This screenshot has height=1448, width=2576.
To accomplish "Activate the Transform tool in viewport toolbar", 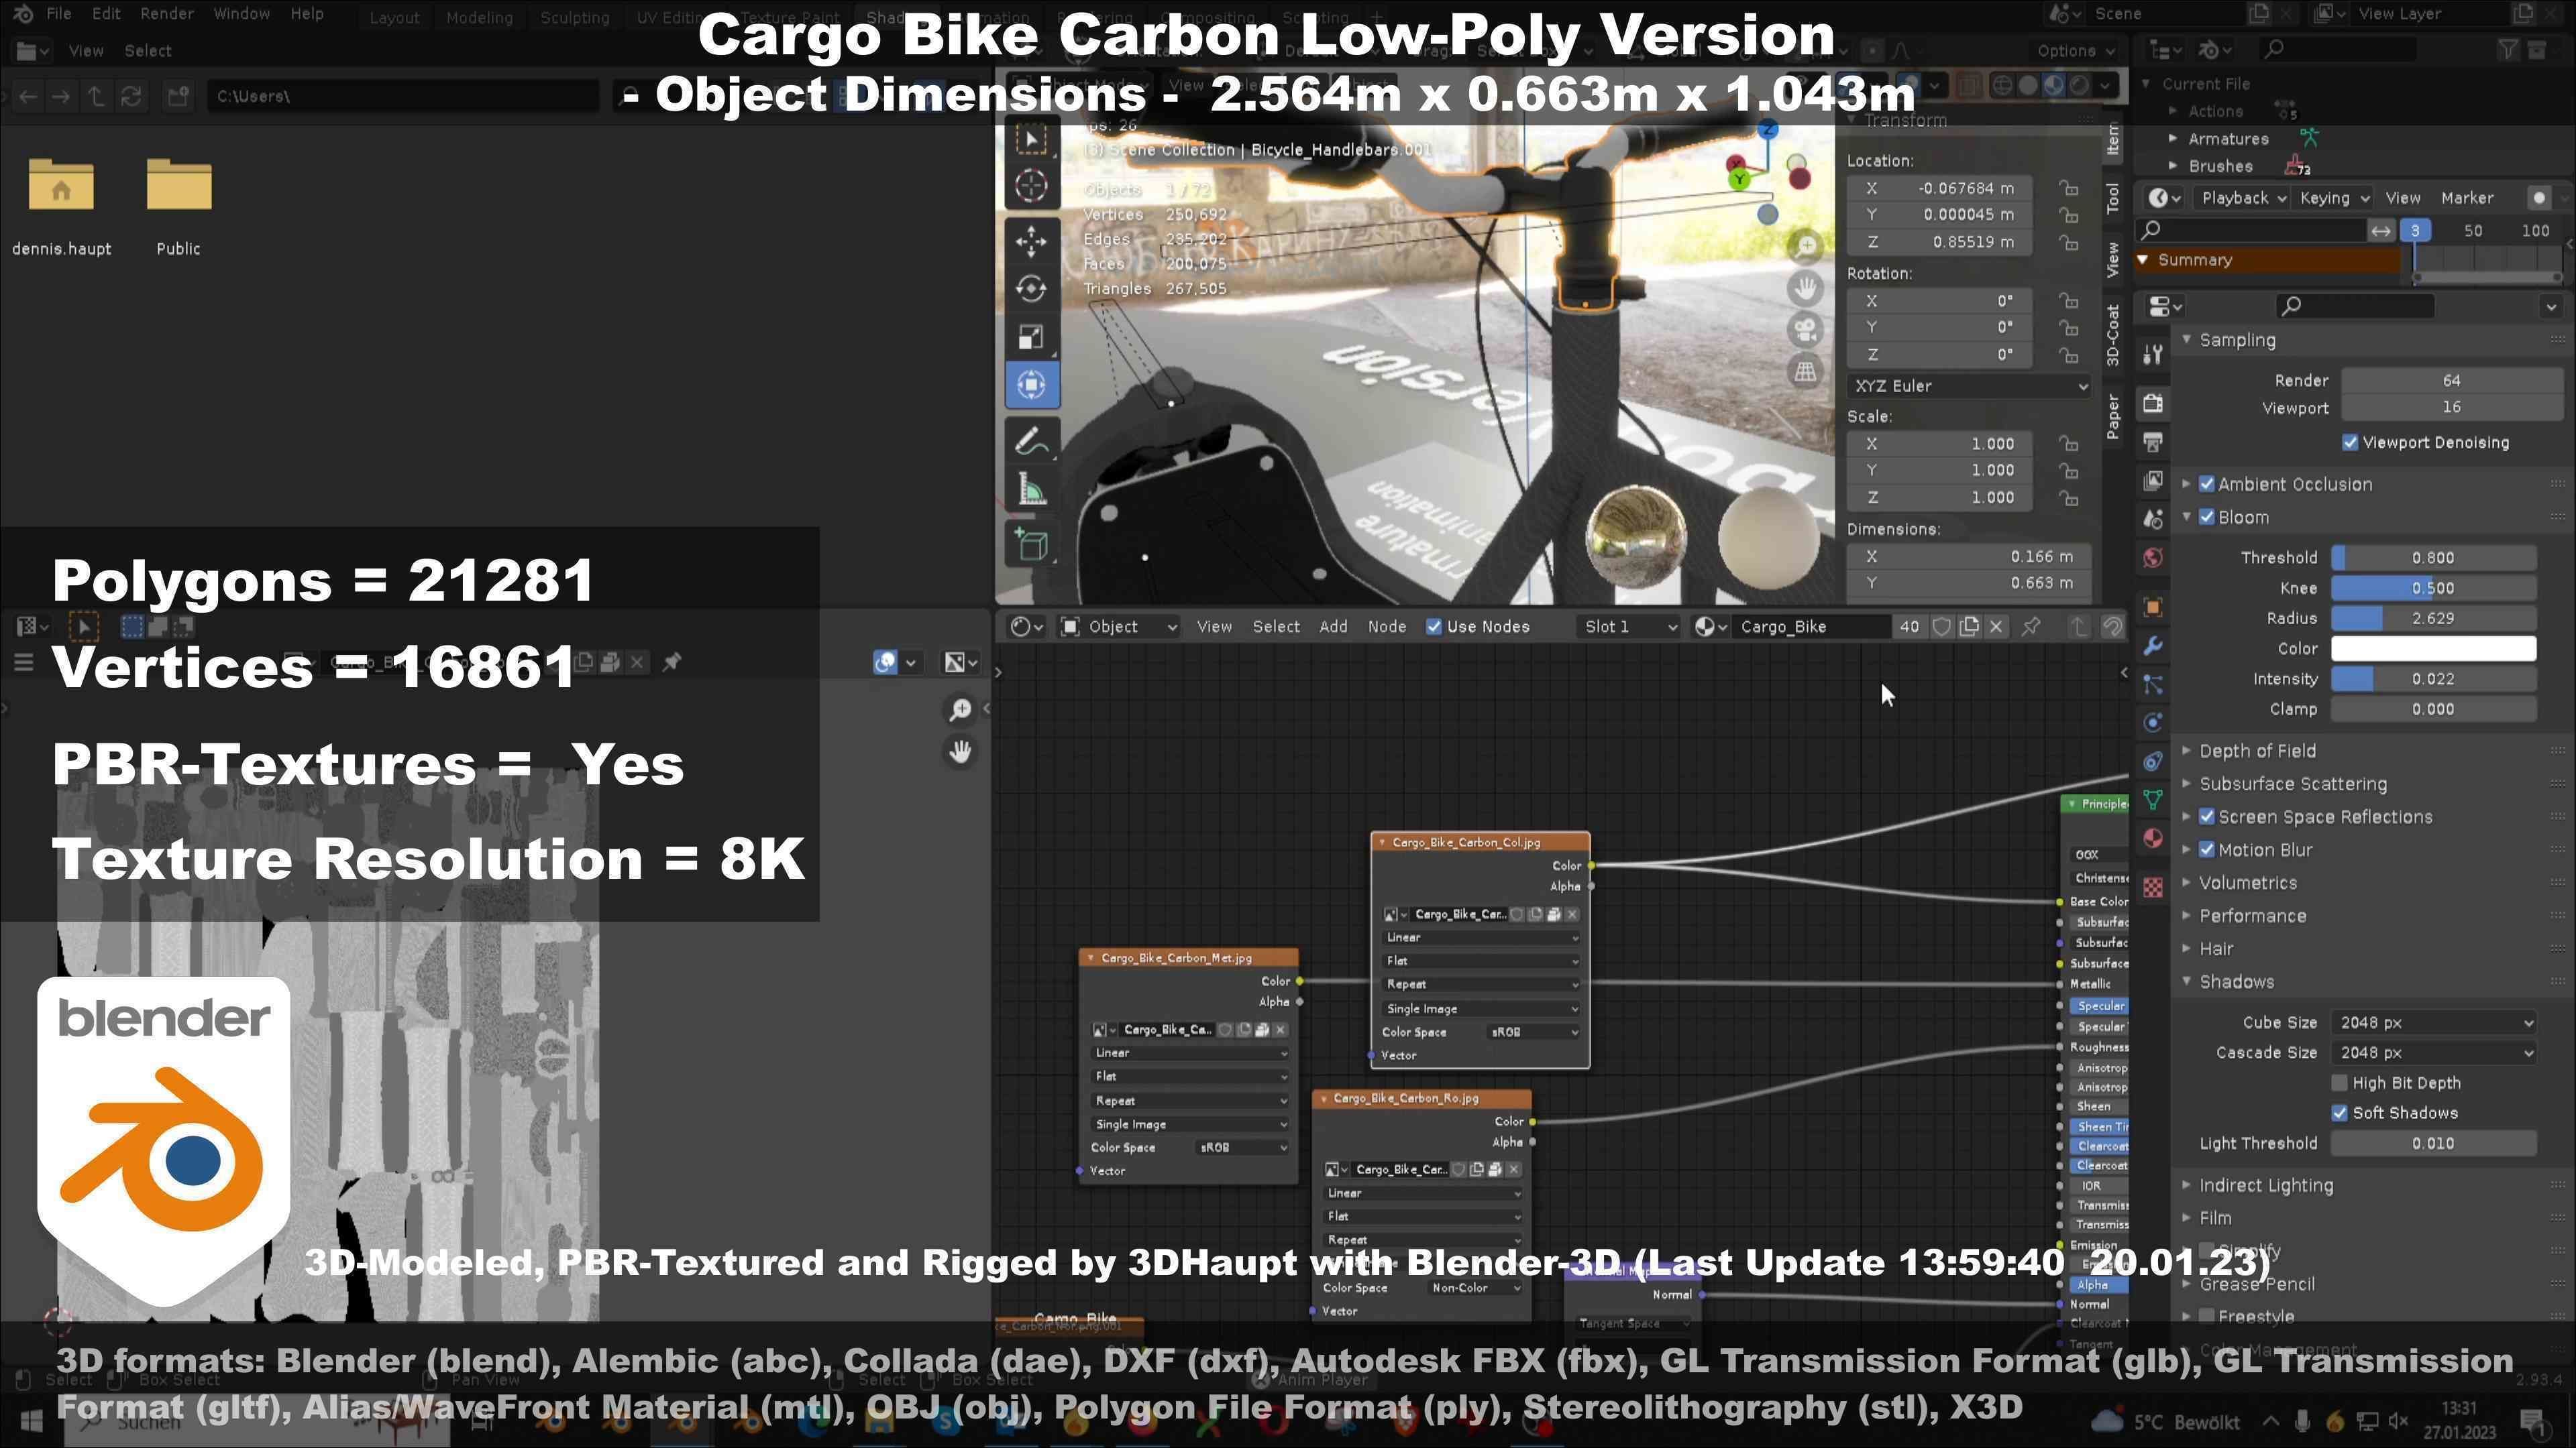I will pyautogui.click(x=1031, y=385).
